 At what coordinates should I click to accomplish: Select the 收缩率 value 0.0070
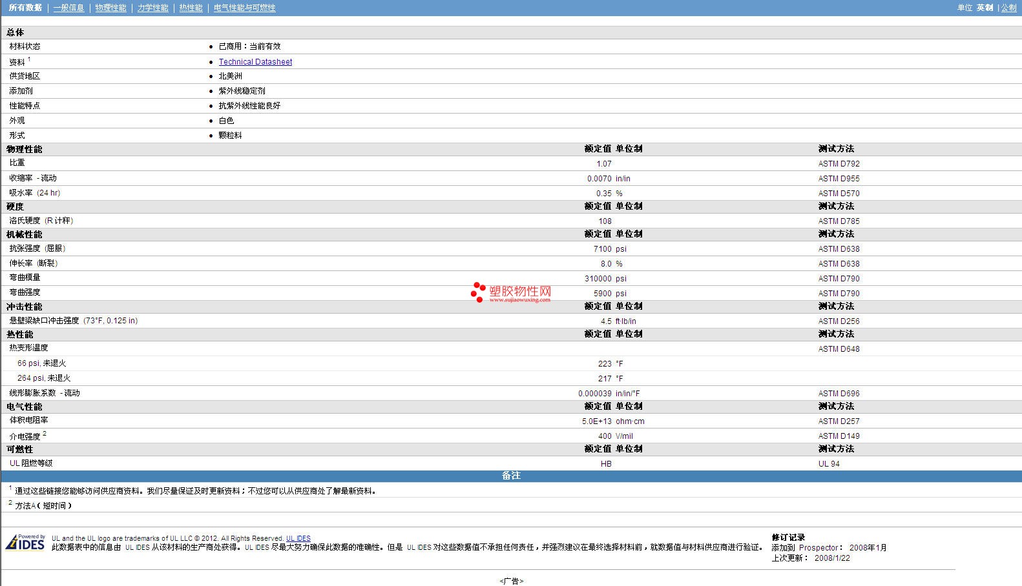[x=600, y=179]
